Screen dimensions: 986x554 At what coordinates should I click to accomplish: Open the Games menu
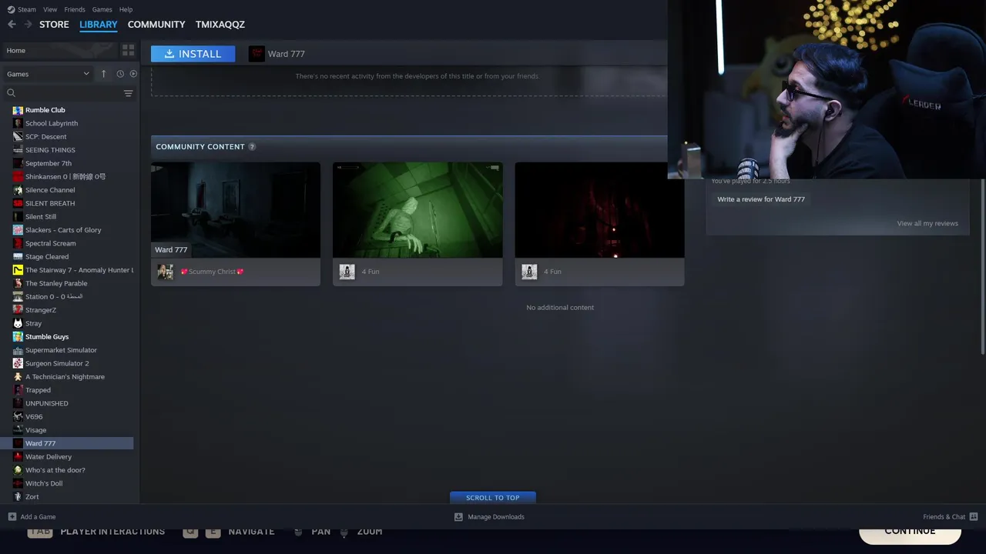(102, 9)
